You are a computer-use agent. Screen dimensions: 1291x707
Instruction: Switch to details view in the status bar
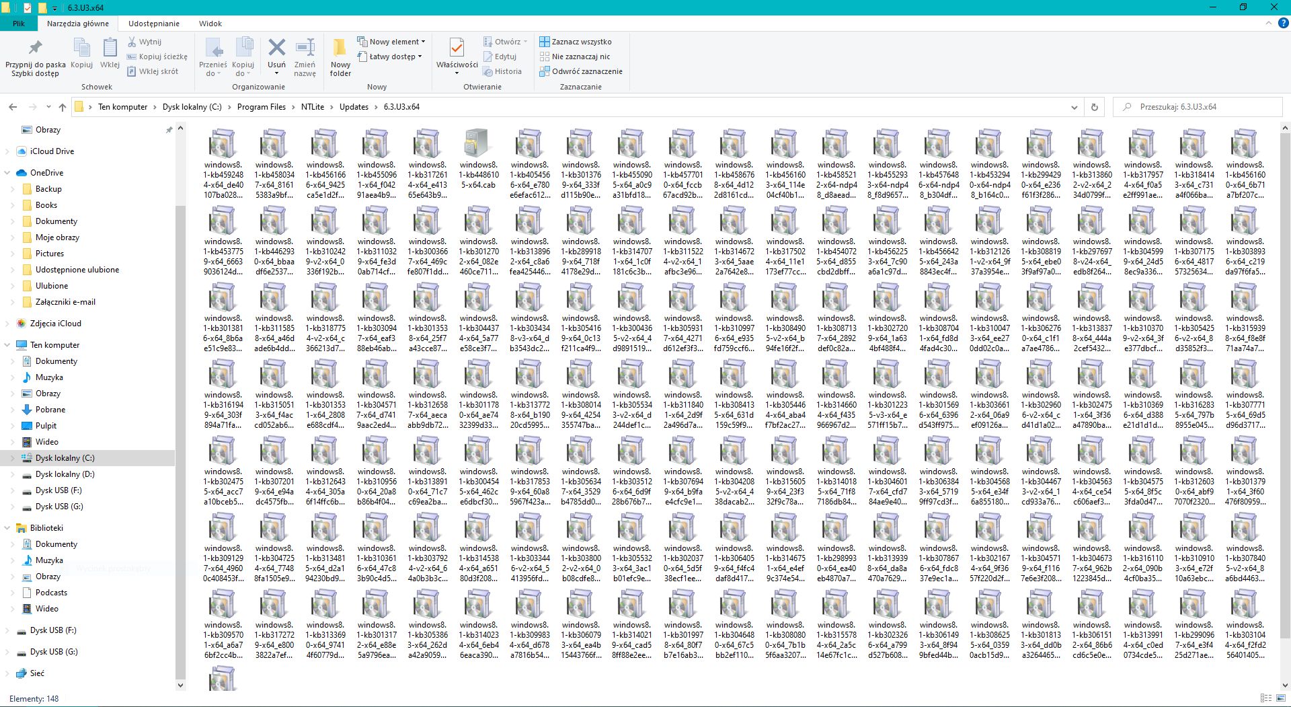[x=1266, y=698]
